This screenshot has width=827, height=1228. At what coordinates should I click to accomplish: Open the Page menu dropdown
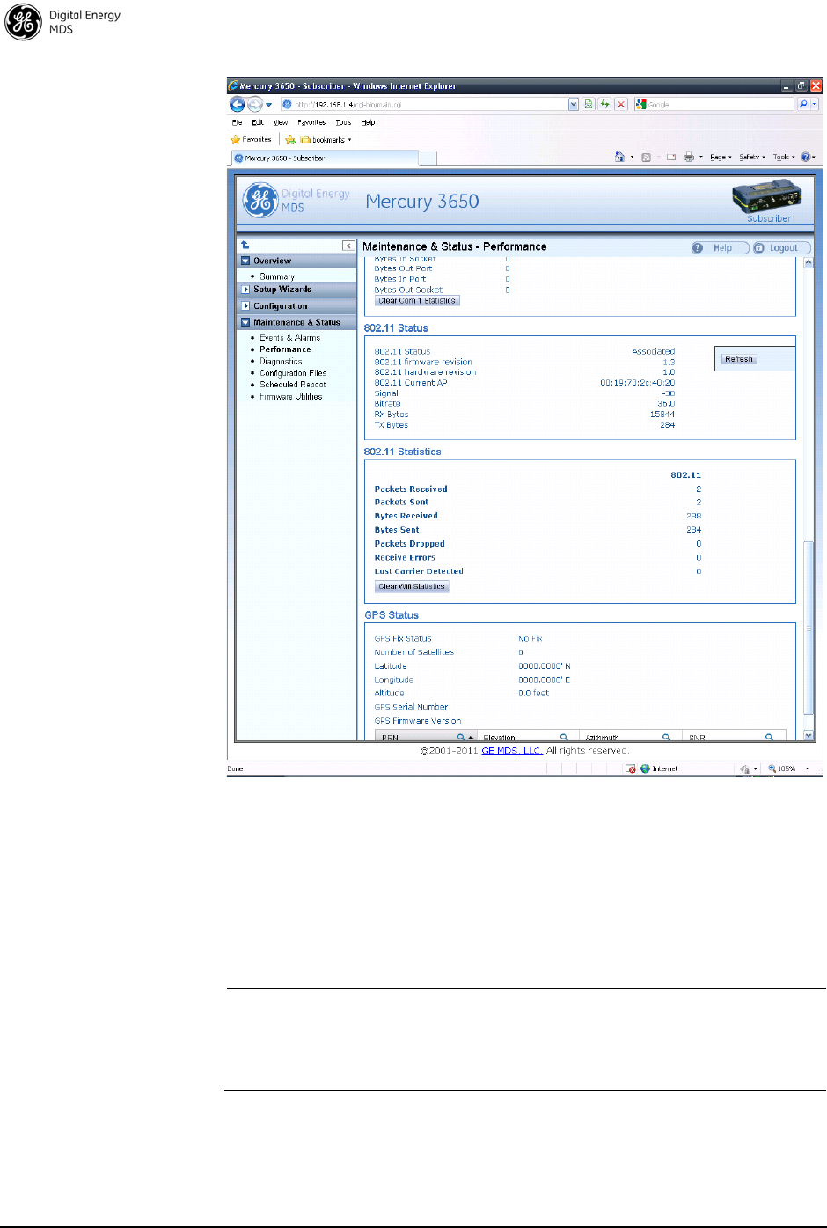(x=721, y=157)
